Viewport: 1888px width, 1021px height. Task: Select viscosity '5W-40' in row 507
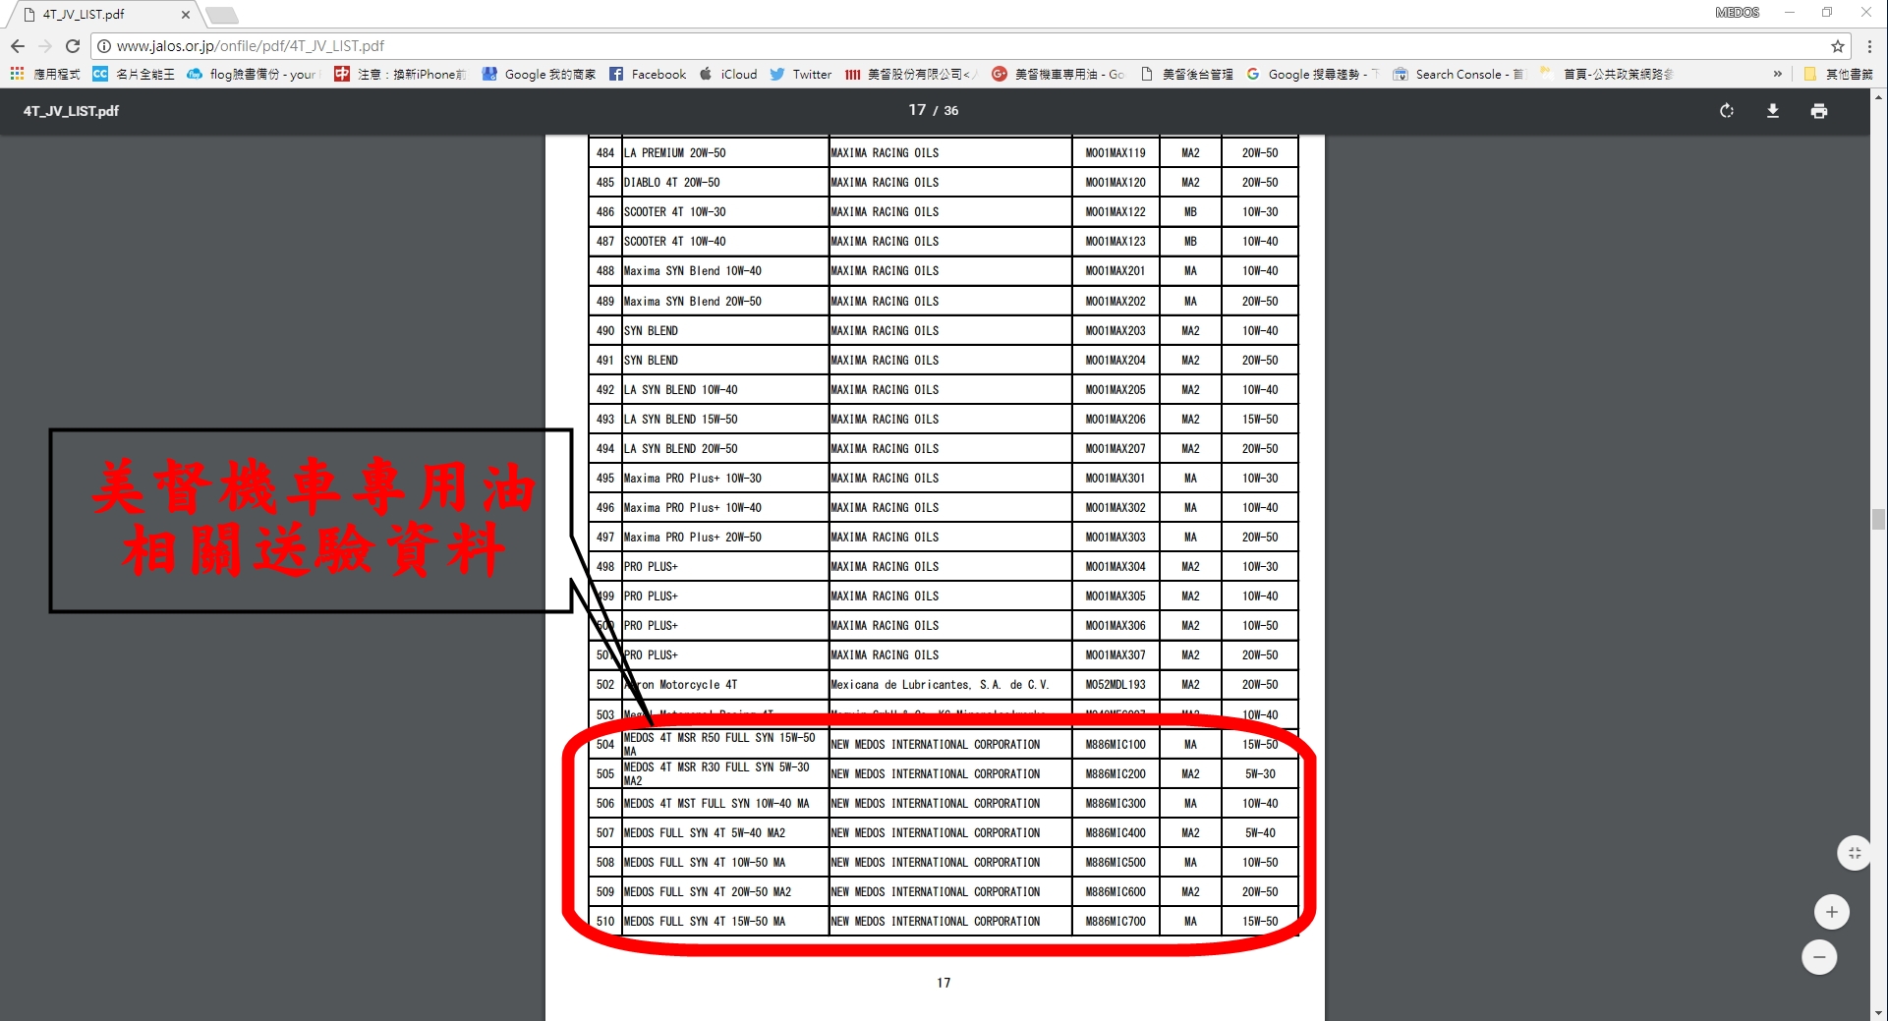1260,833
